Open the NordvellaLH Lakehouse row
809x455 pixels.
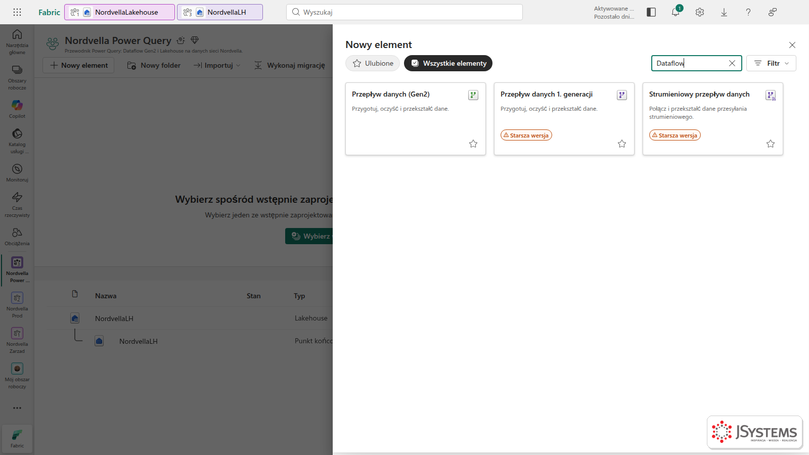coord(190,318)
